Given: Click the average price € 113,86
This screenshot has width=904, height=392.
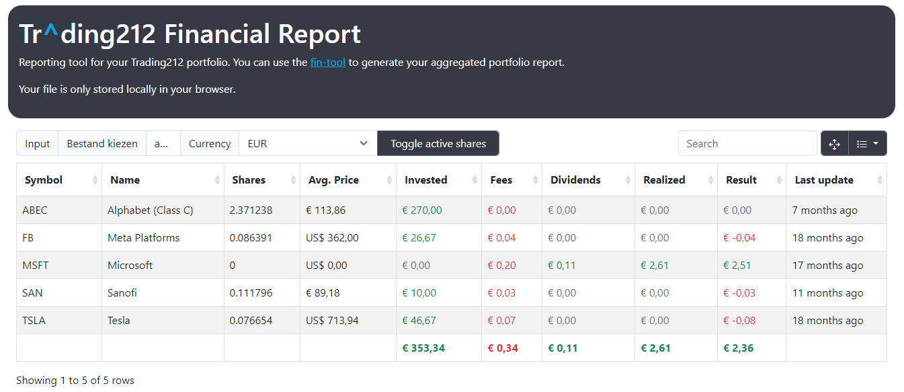Looking at the screenshot, I should 325,210.
